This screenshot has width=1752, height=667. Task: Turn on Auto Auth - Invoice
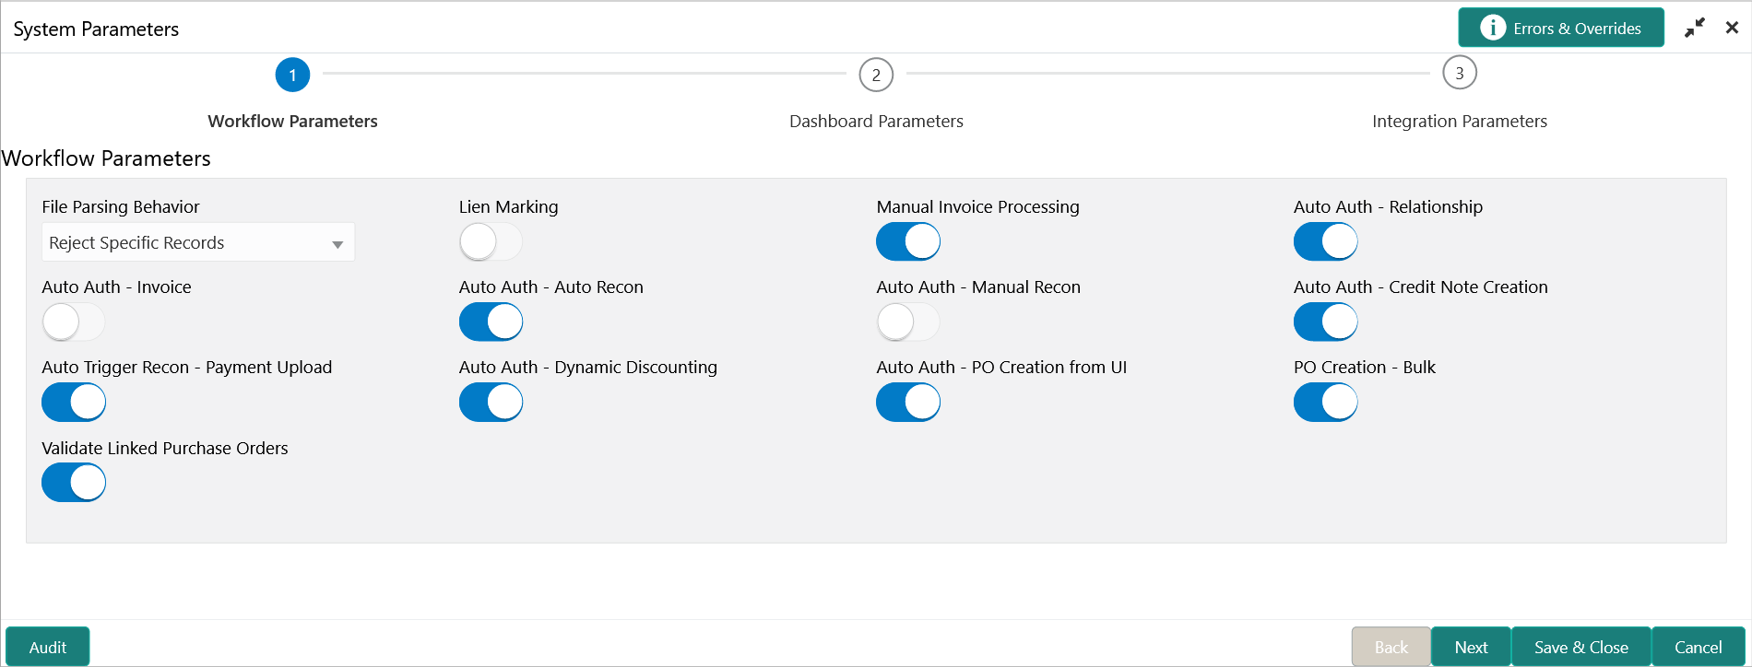74,322
